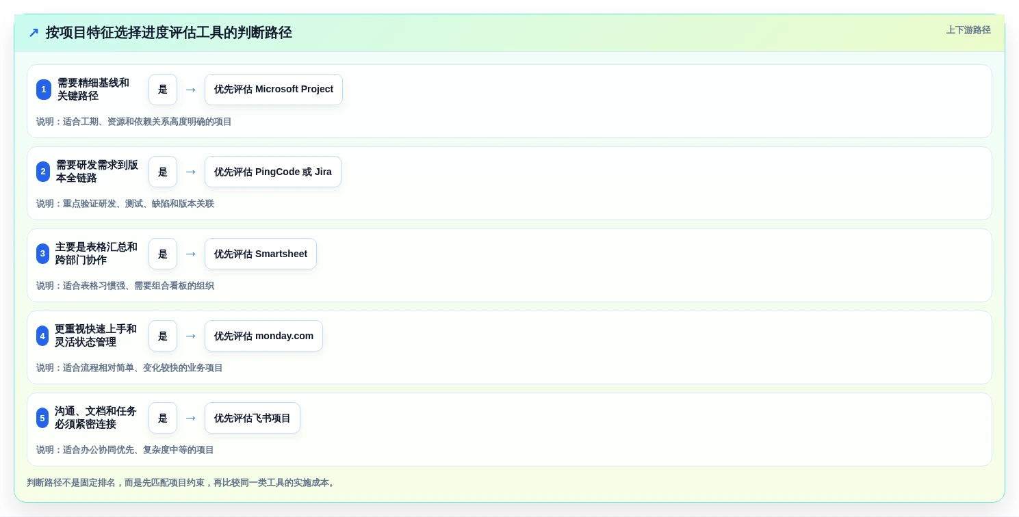Viewport: 1019px width, 517px height.
Task: Select 优先评估飞书项目 result
Action: (253, 418)
